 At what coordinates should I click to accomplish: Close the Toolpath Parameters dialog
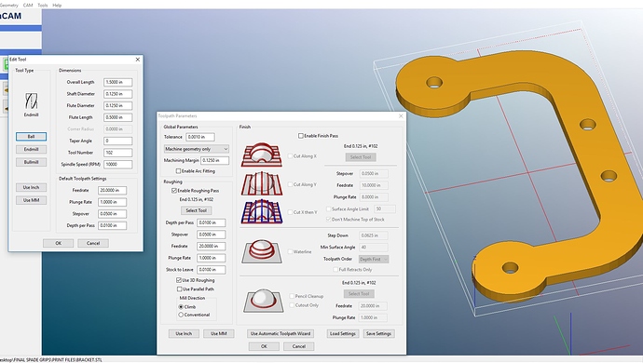click(401, 116)
